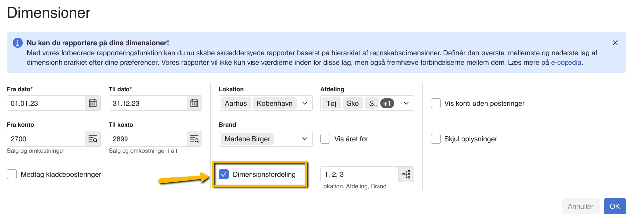Image resolution: width=631 pixels, height=221 pixels.
Task: Open account lookup for Til konto
Action: [194, 139]
